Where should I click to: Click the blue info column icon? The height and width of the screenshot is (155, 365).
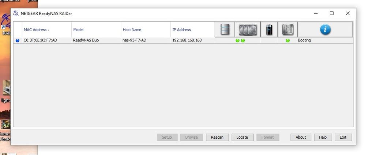(x=326, y=29)
